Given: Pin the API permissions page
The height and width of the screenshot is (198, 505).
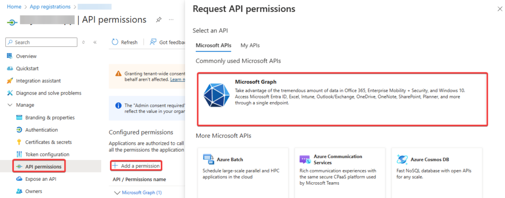Looking at the screenshot, I should [x=159, y=20].
